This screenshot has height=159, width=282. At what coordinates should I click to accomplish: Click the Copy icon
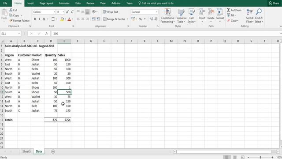coord(11,15)
